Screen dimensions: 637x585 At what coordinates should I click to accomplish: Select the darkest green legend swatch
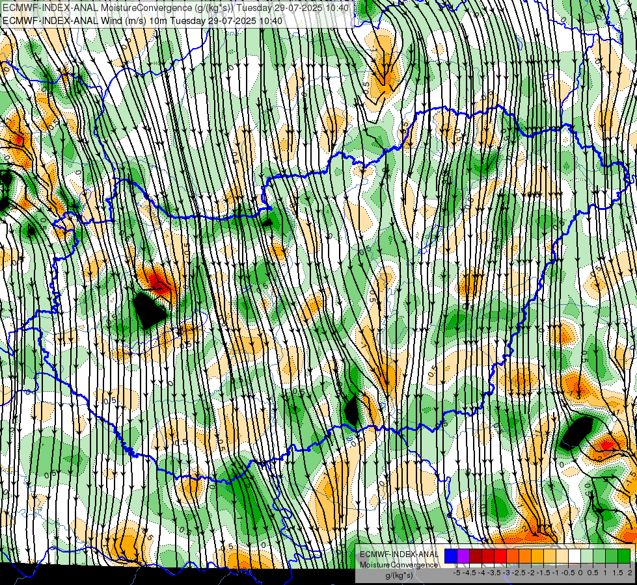click(x=624, y=556)
